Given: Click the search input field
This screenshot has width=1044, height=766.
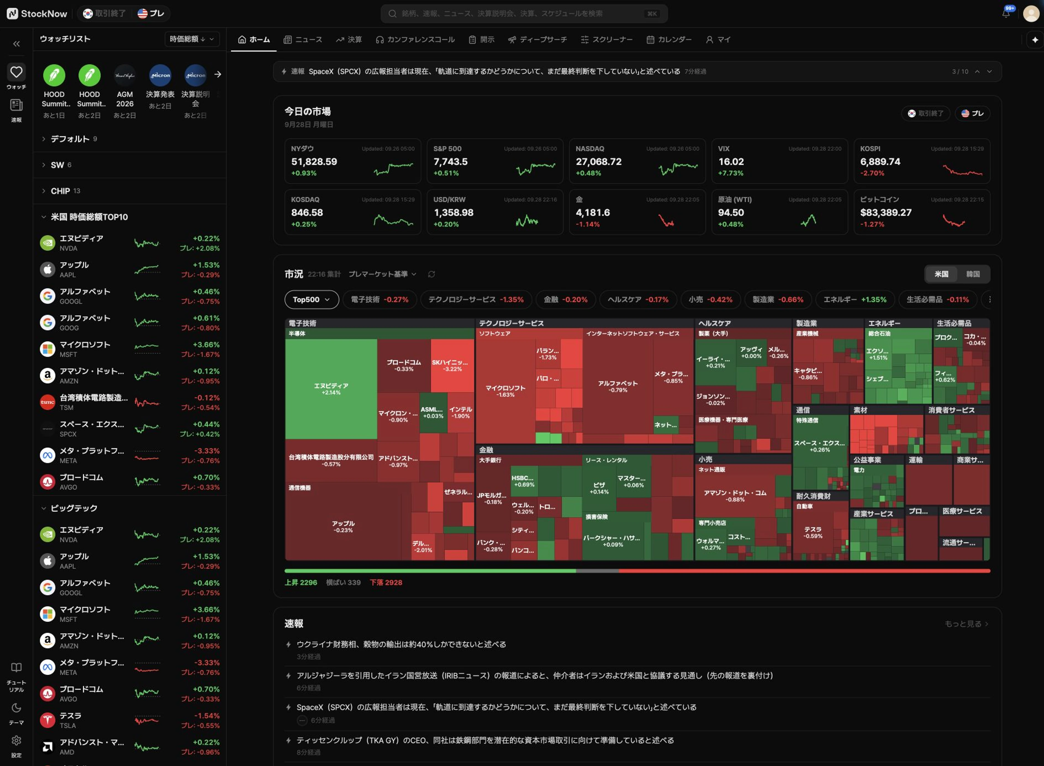Looking at the screenshot, I should 524,14.
